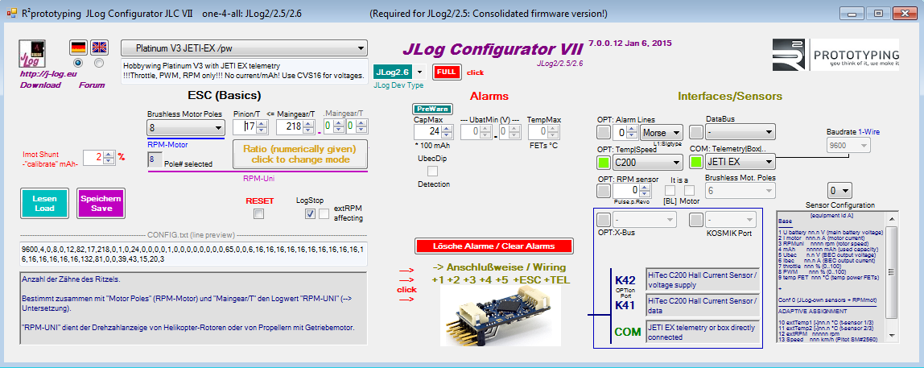
Task: Click the Forum link
Action: tap(91, 85)
